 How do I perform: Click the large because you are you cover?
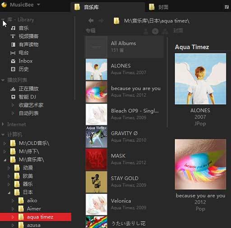[x=200, y=164]
